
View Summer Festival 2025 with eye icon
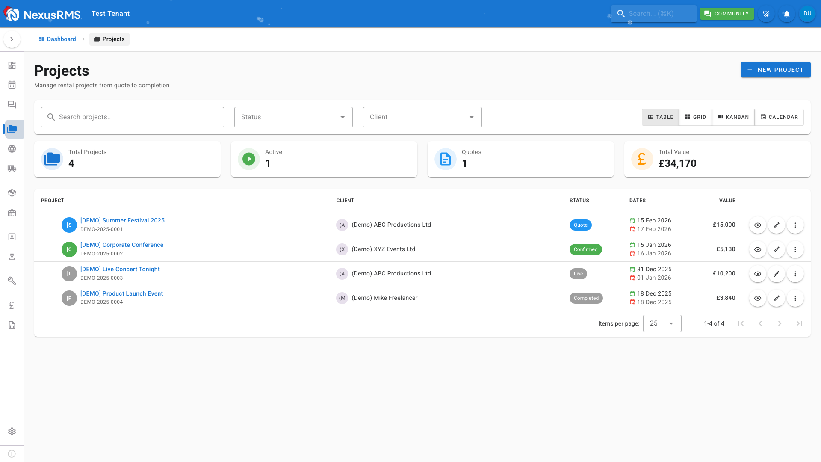(x=757, y=225)
